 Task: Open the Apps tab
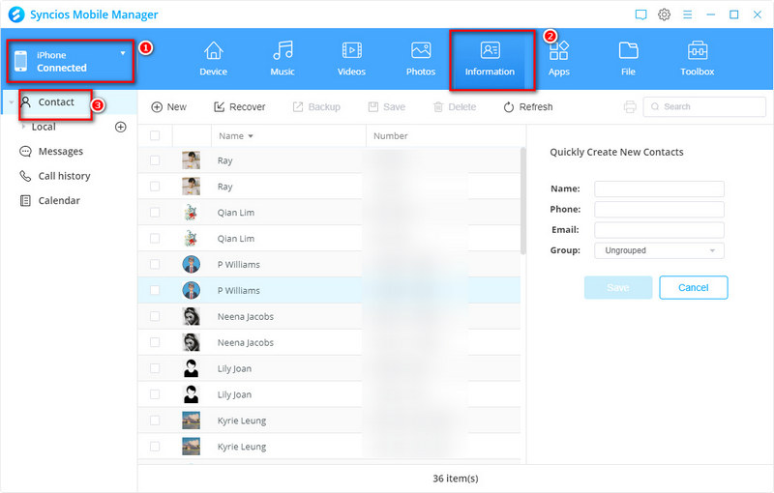tap(559, 59)
